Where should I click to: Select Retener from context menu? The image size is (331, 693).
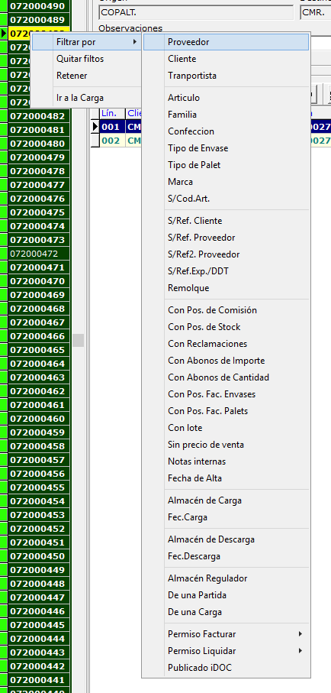point(86,76)
